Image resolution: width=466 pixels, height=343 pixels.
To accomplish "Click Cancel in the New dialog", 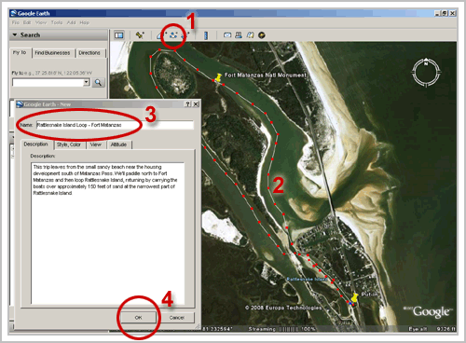I will (177, 318).
